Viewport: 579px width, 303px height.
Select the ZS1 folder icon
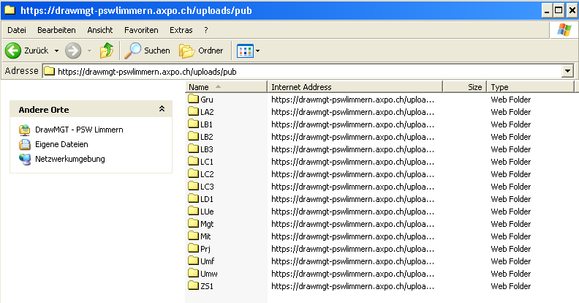click(x=193, y=285)
